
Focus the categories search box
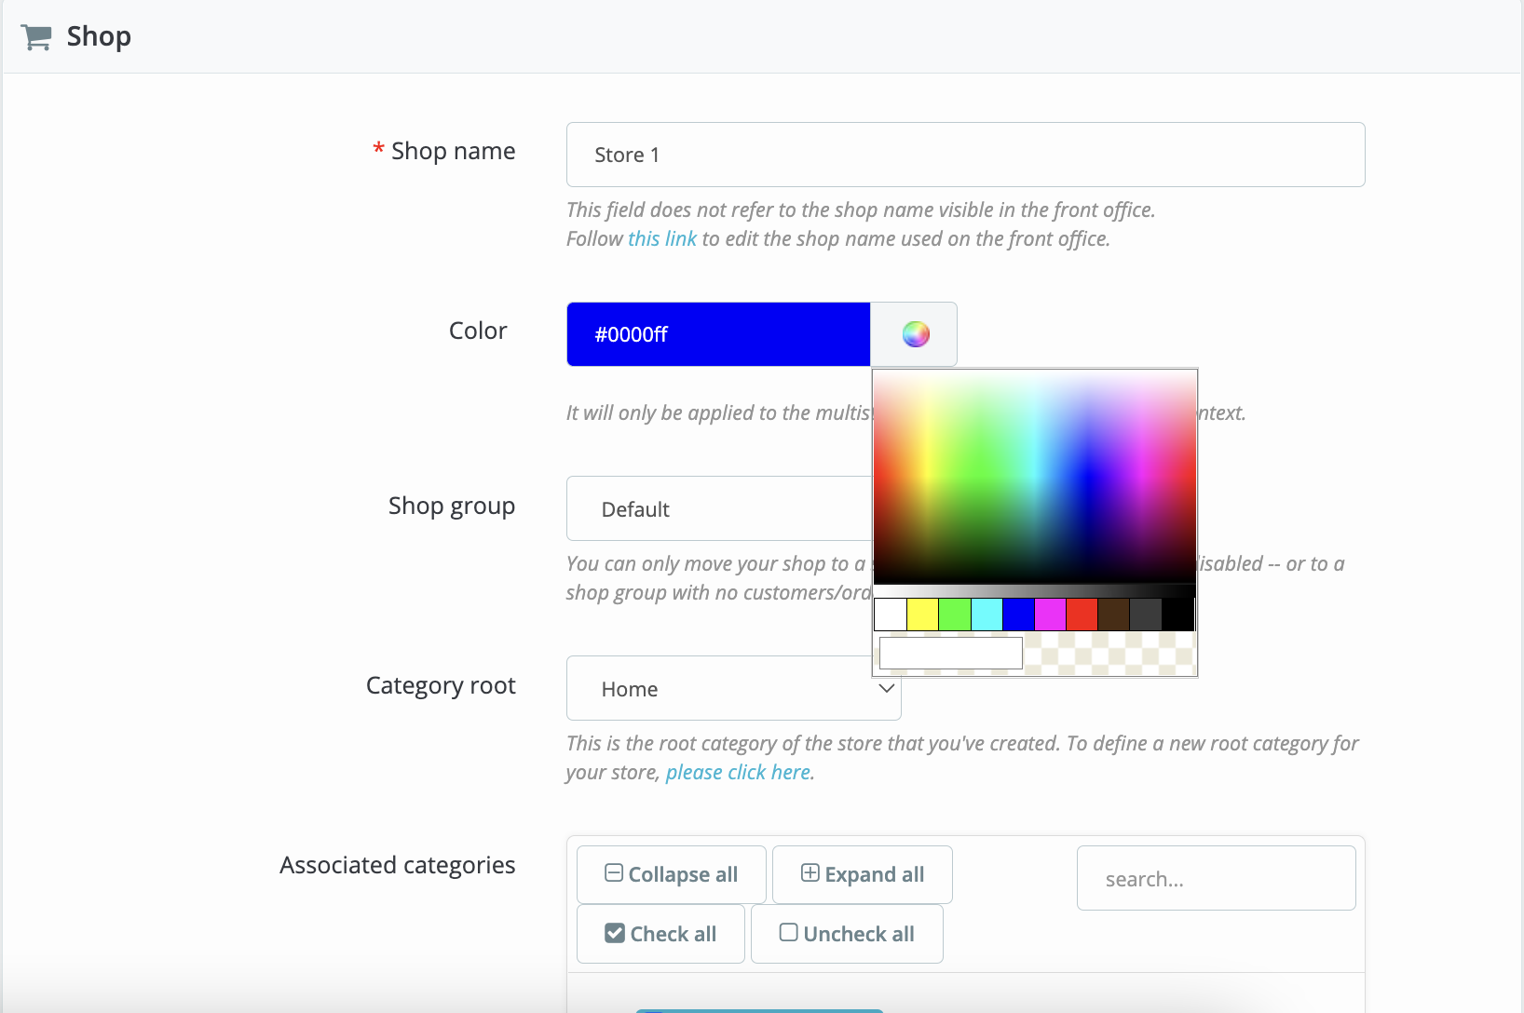pyautogui.click(x=1216, y=879)
